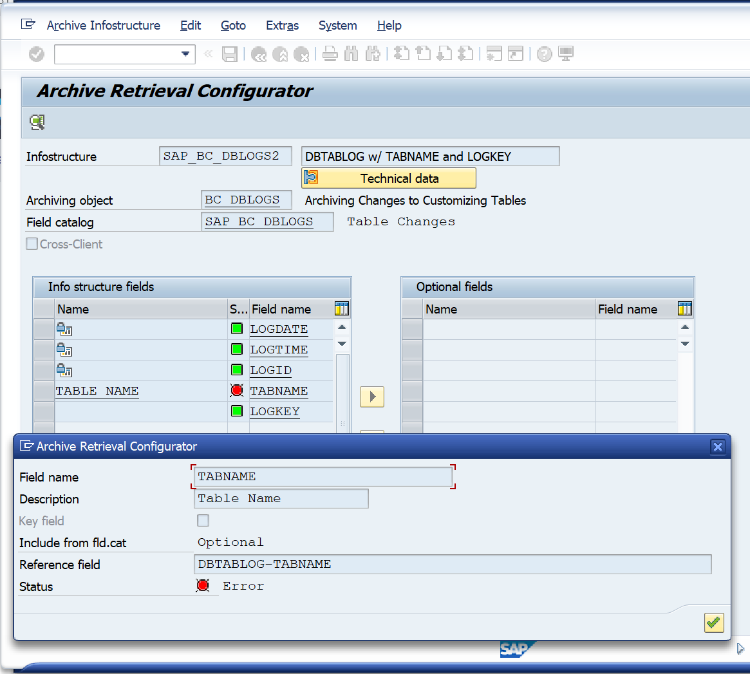Open the Help menu
Image resolution: width=750 pixels, height=674 pixels.
tap(389, 25)
